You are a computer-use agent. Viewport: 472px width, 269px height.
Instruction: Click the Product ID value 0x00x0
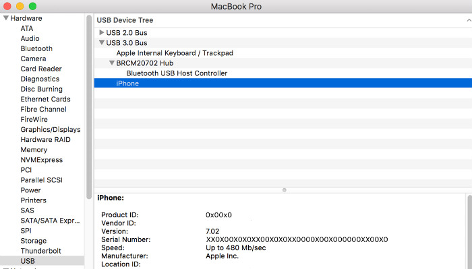point(218,215)
